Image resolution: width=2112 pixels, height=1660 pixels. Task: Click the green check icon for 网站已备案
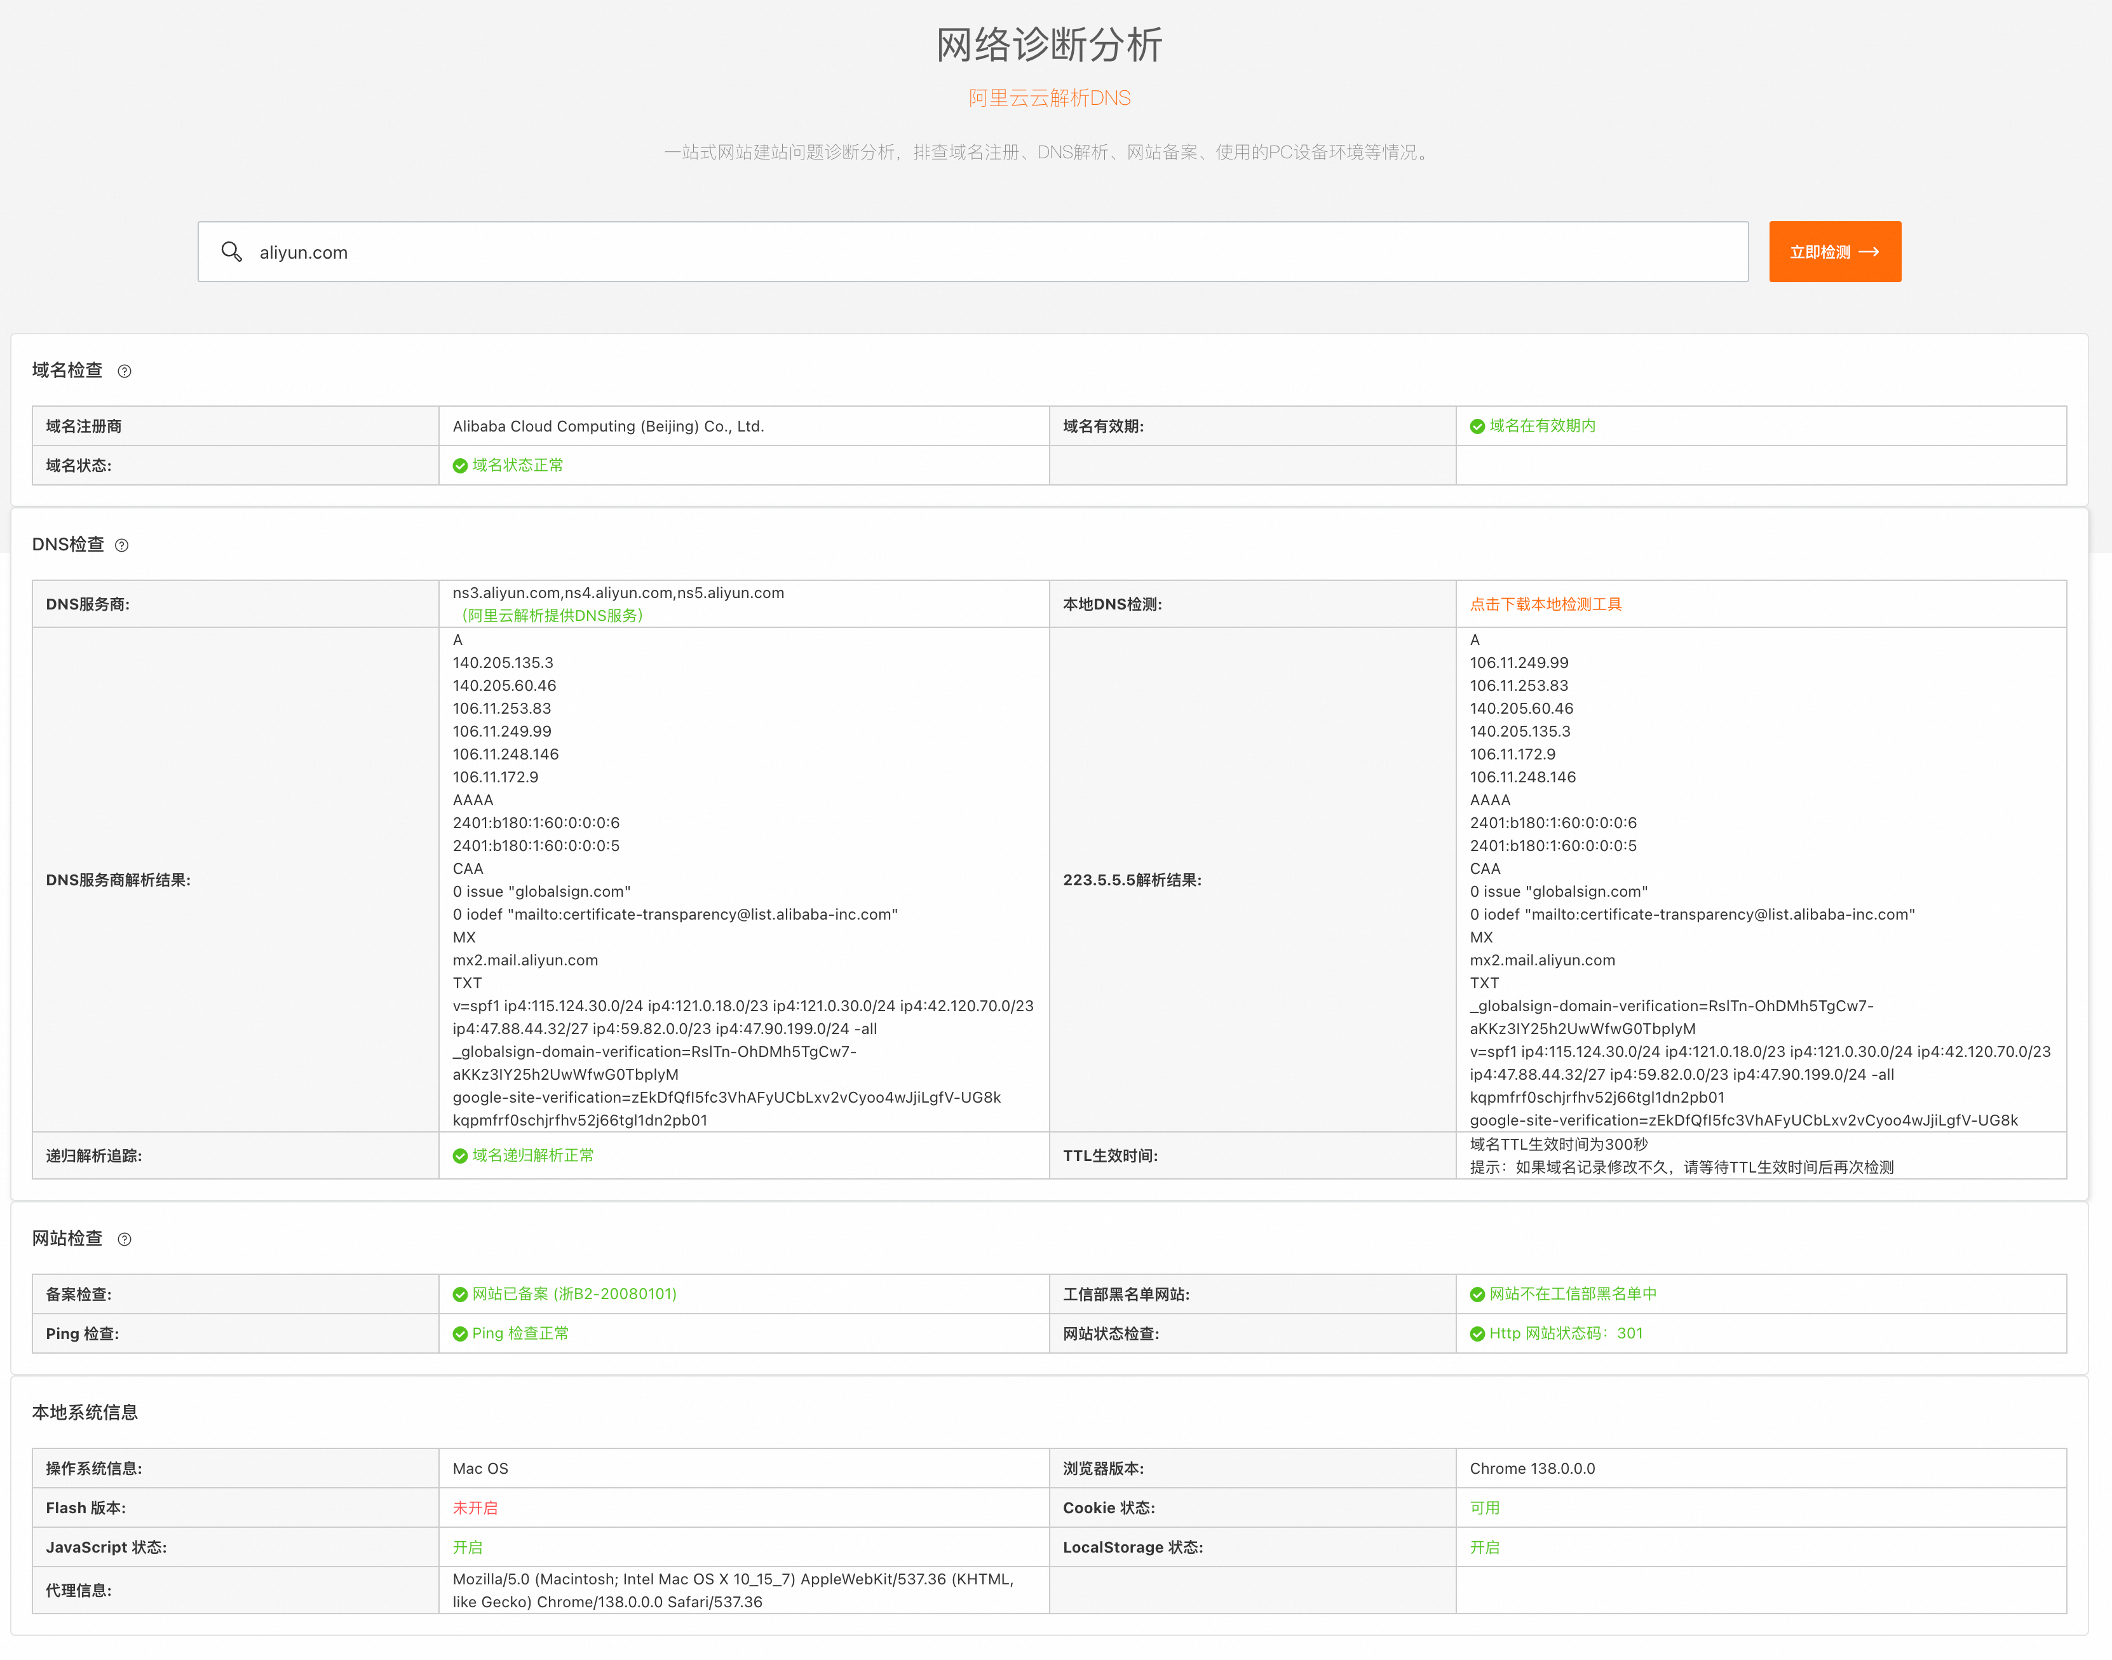tap(459, 1295)
